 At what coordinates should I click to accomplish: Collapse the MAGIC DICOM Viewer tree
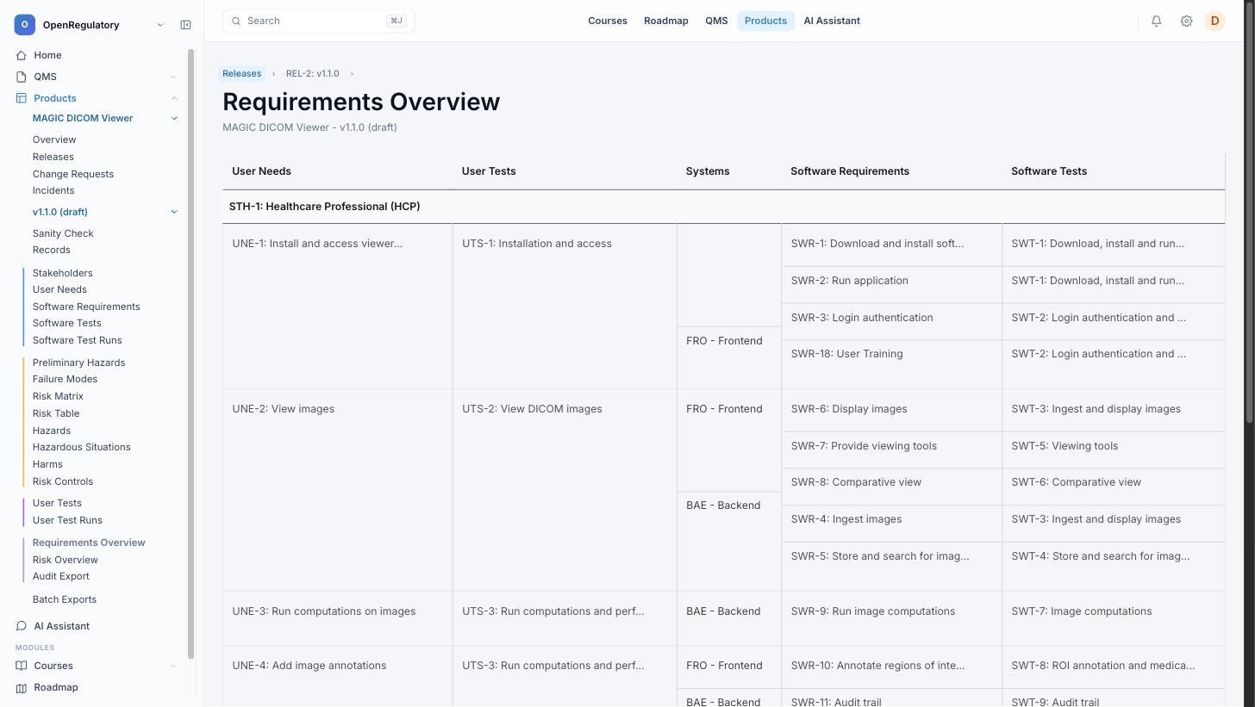[x=174, y=118]
